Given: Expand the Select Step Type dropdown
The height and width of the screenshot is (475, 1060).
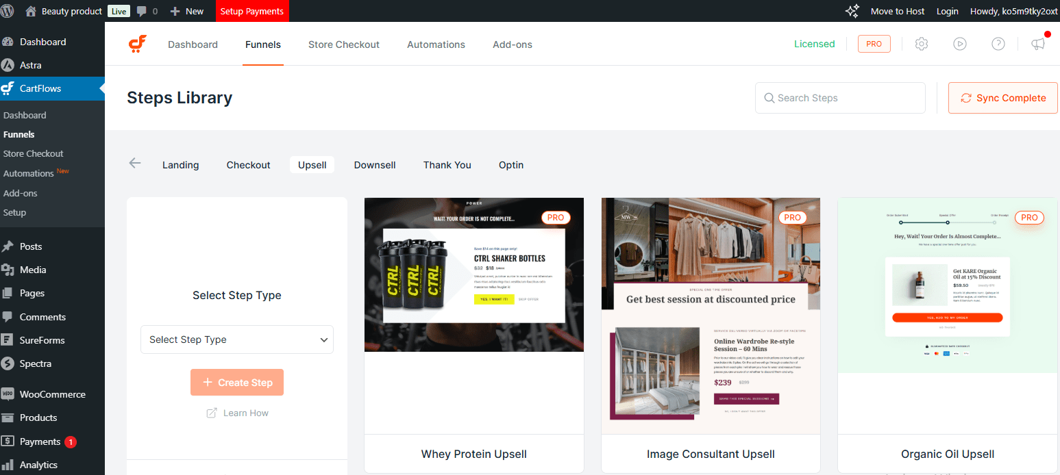Looking at the screenshot, I should [236, 339].
